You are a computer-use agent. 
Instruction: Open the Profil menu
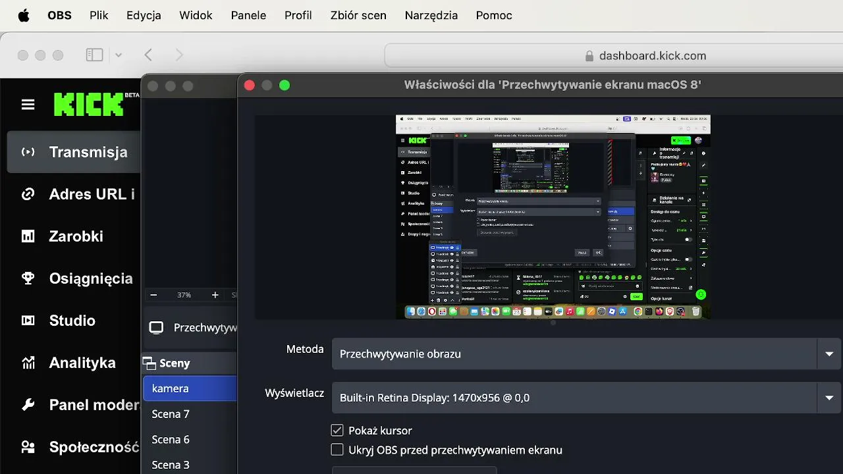pyautogui.click(x=298, y=15)
